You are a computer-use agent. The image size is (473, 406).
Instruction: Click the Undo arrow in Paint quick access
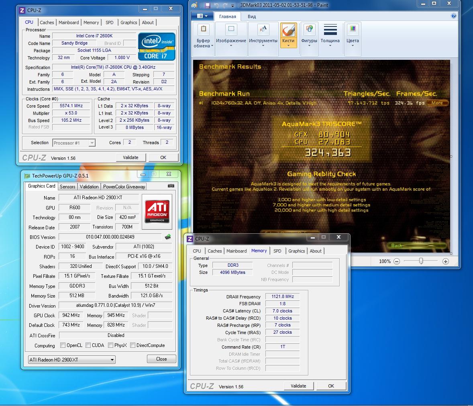click(x=216, y=5)
